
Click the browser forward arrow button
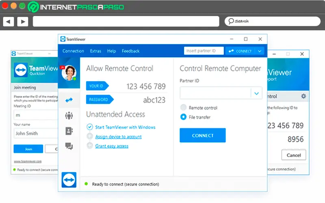coord(22,21)
